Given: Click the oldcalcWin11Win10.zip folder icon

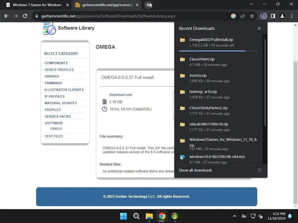Looking at the screenshot, I should 182,125.
